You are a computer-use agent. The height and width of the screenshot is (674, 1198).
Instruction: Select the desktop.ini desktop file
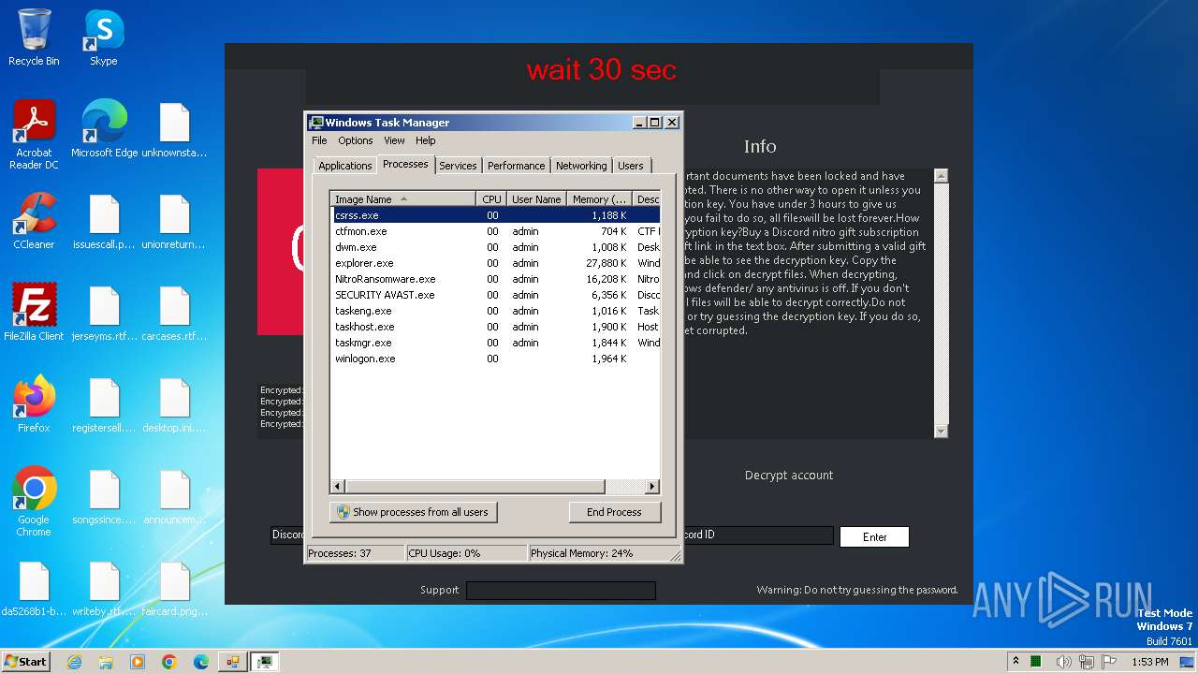pos(174,404)
